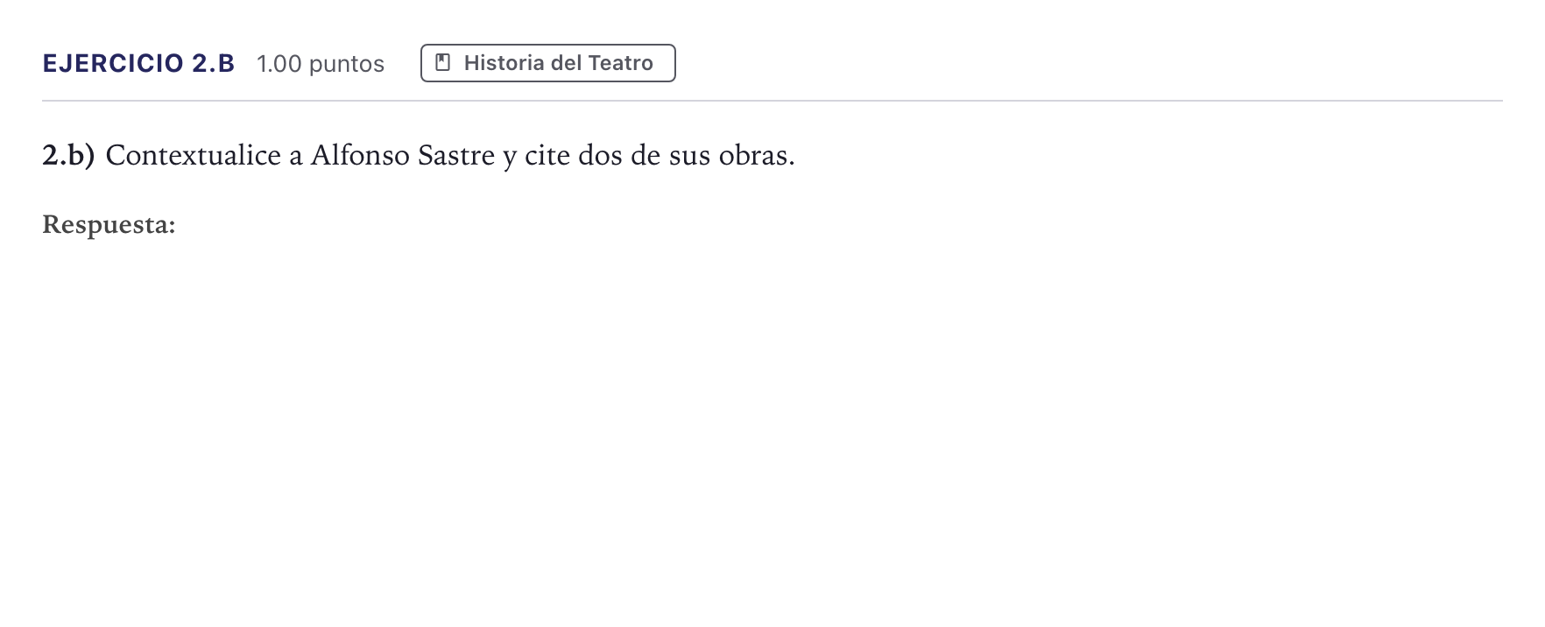The height and width of the screenshot is (627, 1545).
Task: Click the word EJERCICIO in the header
Action: tap(113, 63)
